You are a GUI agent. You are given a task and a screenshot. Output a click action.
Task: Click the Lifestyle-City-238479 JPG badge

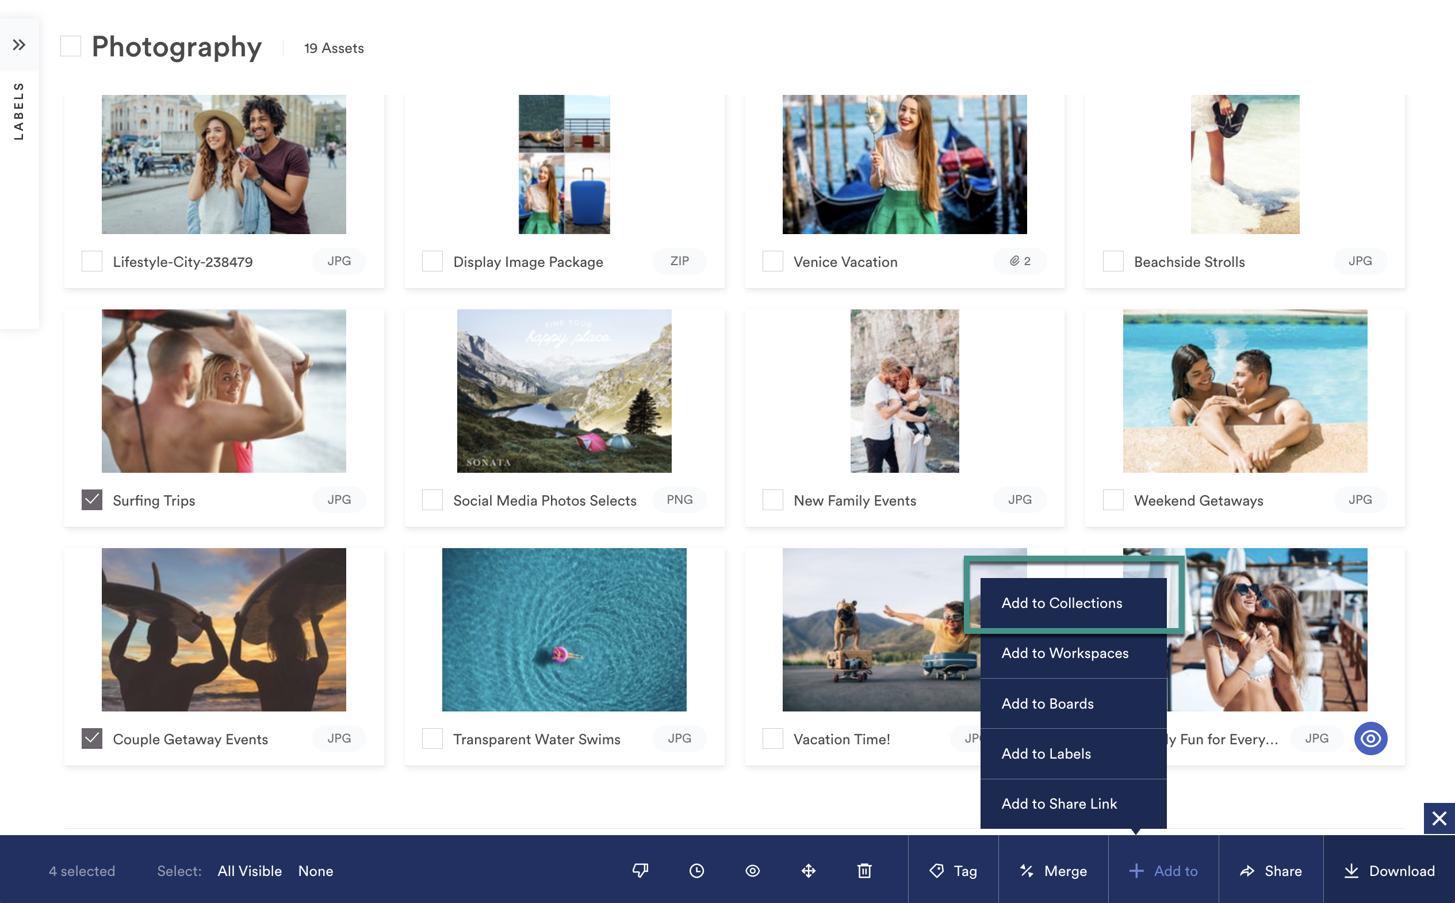click(339, 261)
